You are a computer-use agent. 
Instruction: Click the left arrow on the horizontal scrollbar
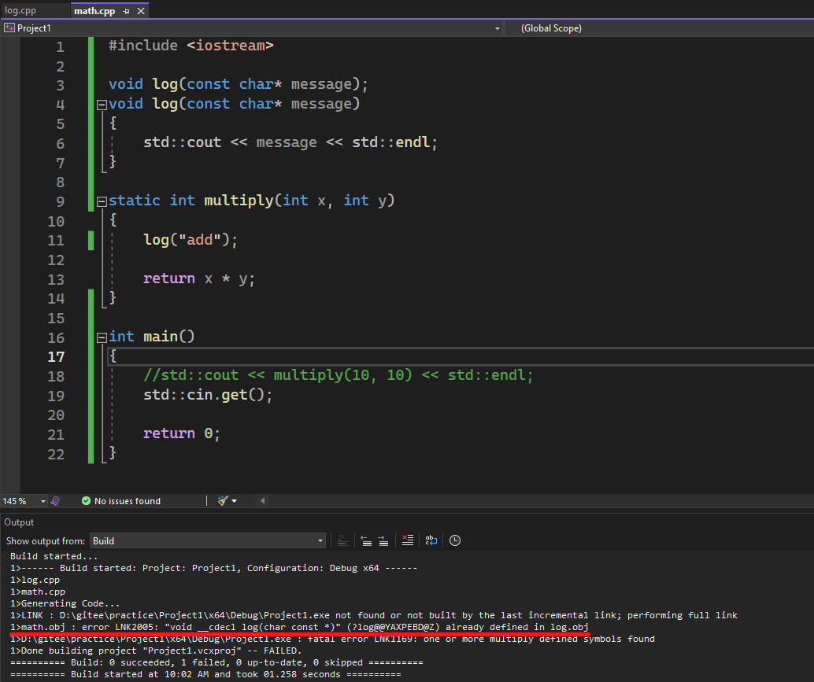262,500
